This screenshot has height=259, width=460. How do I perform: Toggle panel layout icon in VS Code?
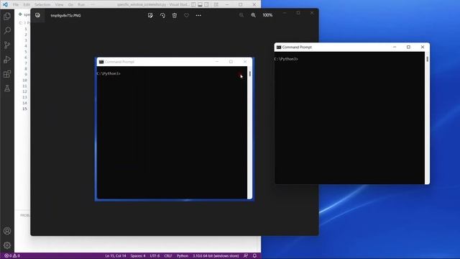point(200,5)
